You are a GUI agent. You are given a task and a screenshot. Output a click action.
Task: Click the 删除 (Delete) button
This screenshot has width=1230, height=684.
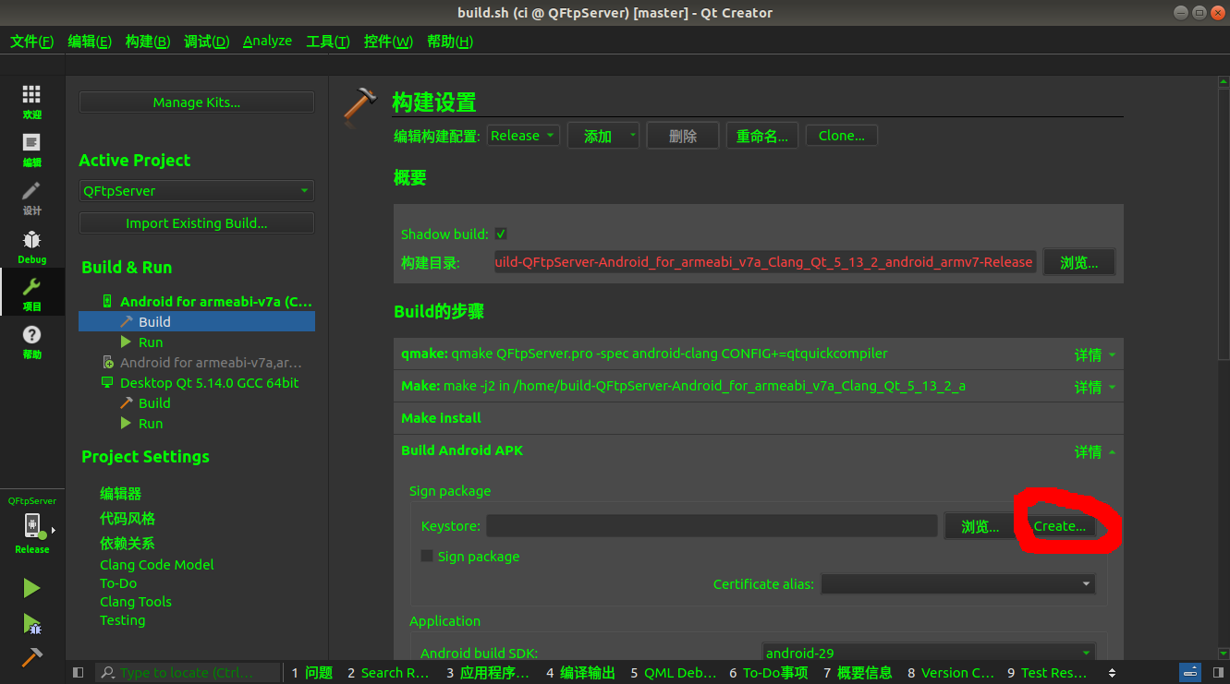pyautogui.click(x=683, y=136)
